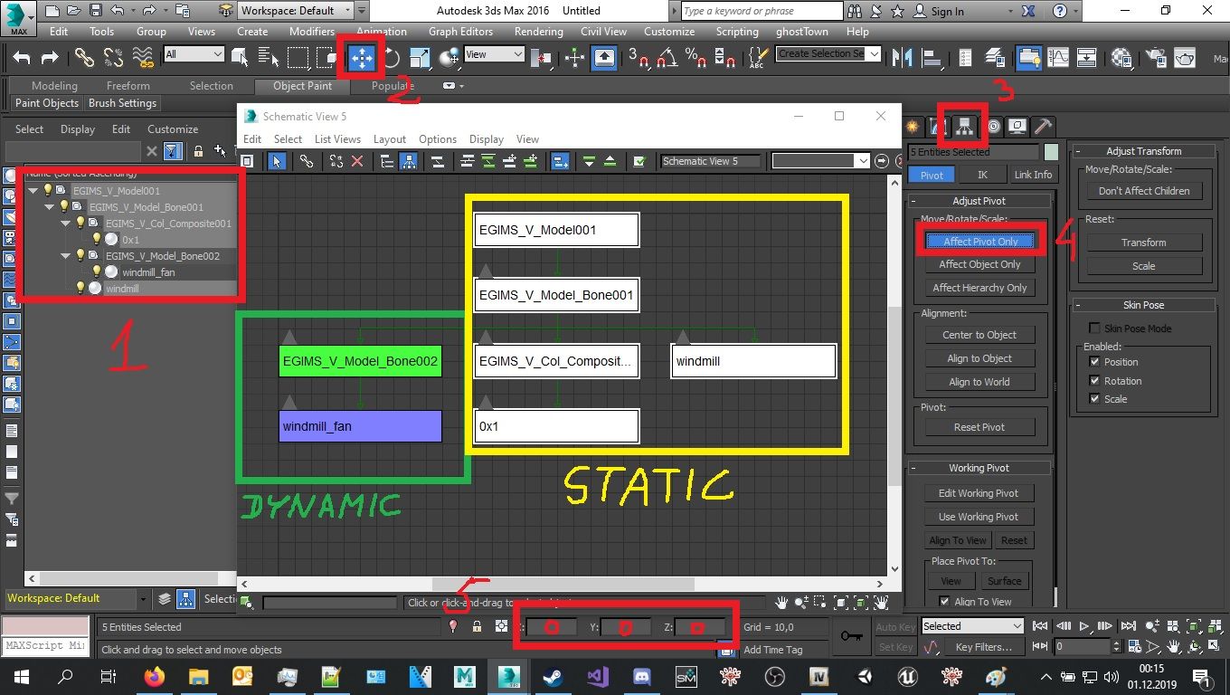Open the Selected key filter dropdown
Image resolution: width=1230 pixels, height=695 pixels.
pyautogui.click(x=972, y=626)
